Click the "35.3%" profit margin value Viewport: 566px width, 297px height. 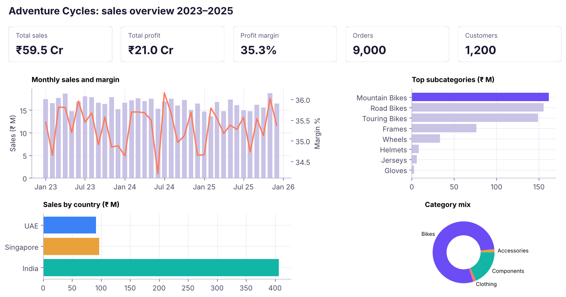[x=258, y=50]
